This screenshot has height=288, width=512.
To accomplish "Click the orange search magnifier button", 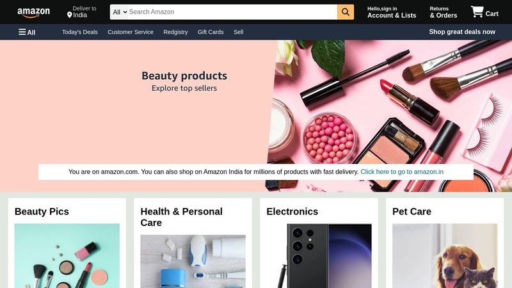I will pyautogui.click(x=346, y=12).
